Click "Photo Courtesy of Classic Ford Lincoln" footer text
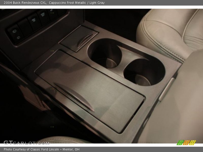 (31, 149)
